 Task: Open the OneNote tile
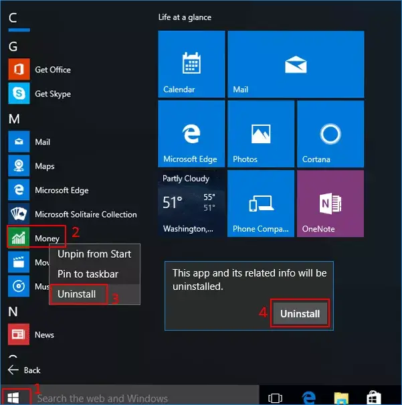point(330,204)
